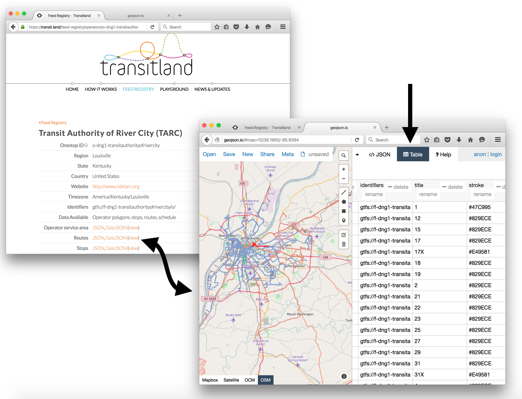Go back in the geojson.io browser window
The height and width of the screenshot is (399, 522).
[207, 140]
